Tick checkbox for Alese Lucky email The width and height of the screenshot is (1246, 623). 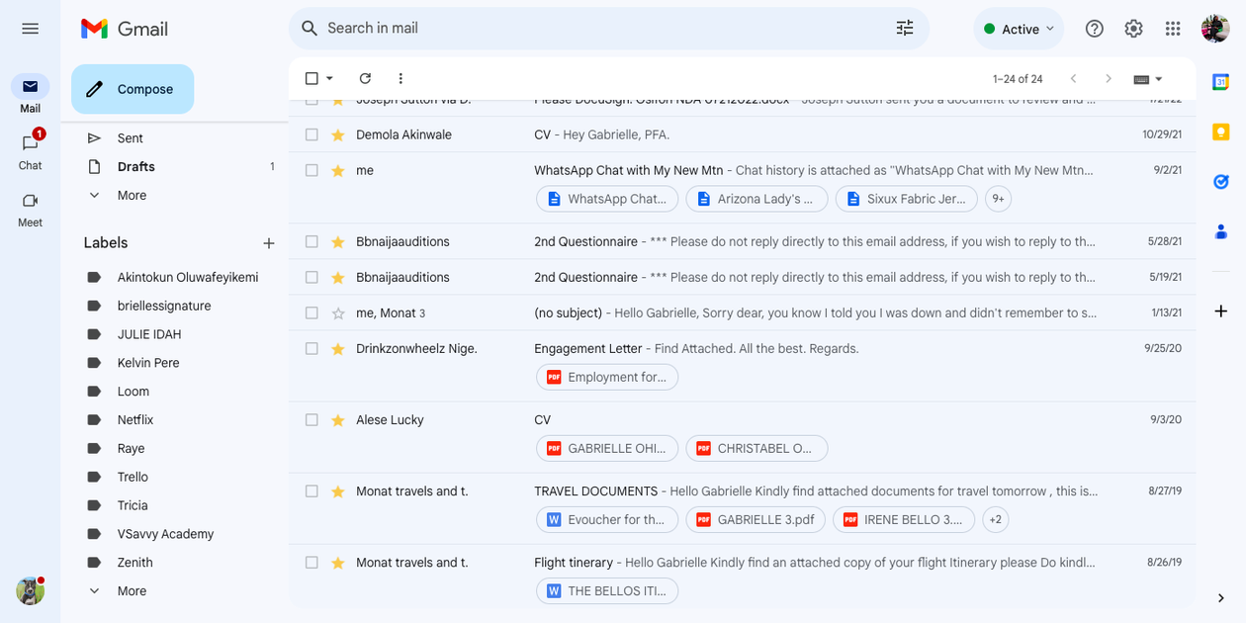point(311,420)
